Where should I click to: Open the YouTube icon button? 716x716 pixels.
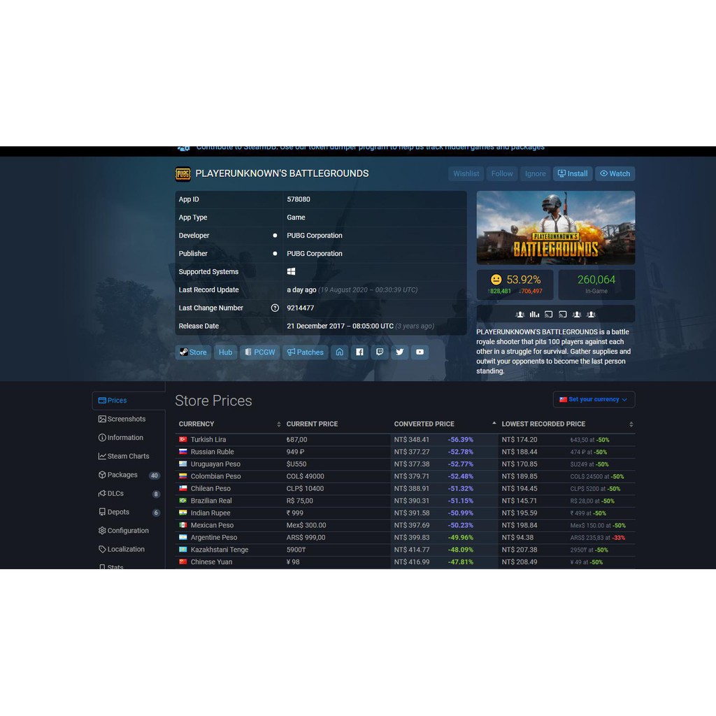pos(420,352)
